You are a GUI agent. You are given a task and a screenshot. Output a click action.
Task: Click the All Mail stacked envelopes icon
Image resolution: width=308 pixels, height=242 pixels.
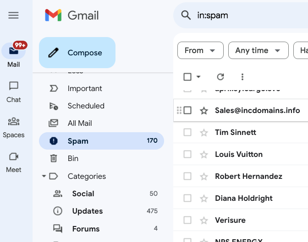[x=54, y=123]
